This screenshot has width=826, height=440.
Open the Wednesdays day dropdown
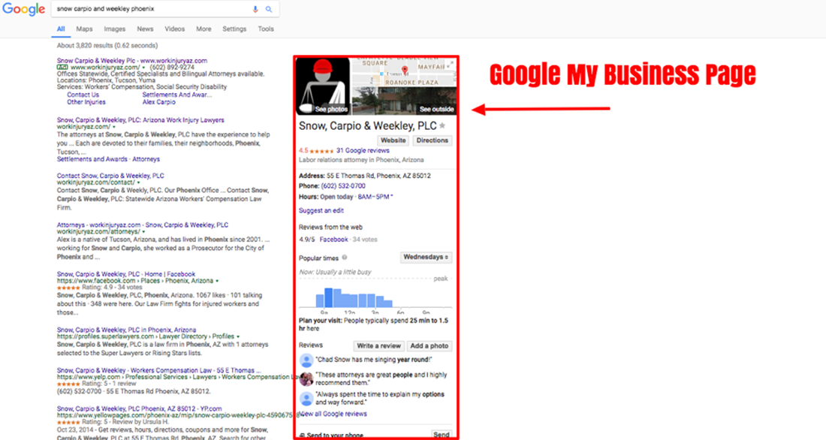[427, 258]
